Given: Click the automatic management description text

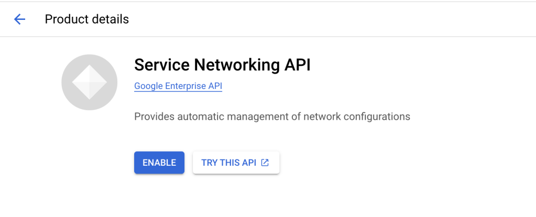Looking at the screenshot, I should coord(272,117).
